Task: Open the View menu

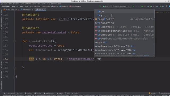Action: [10, 4]
